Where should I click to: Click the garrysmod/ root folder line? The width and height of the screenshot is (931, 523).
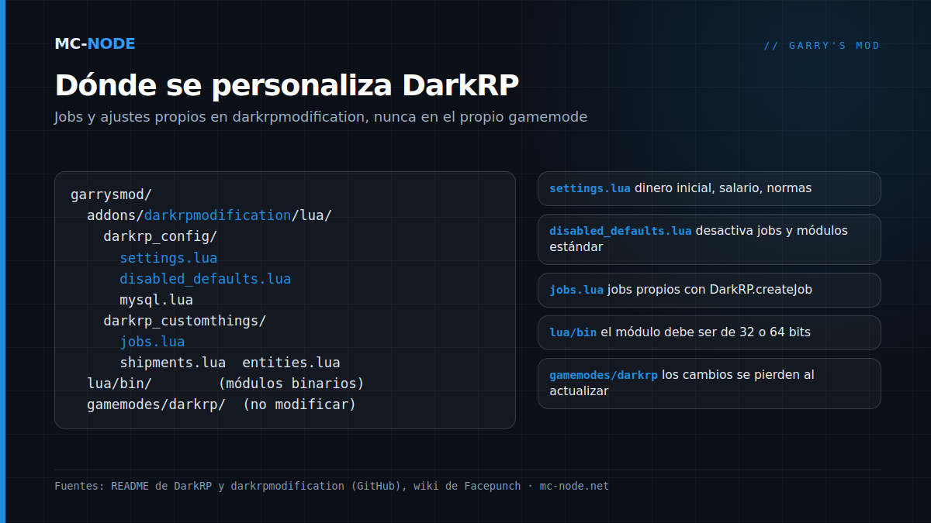tap(111, 194)
